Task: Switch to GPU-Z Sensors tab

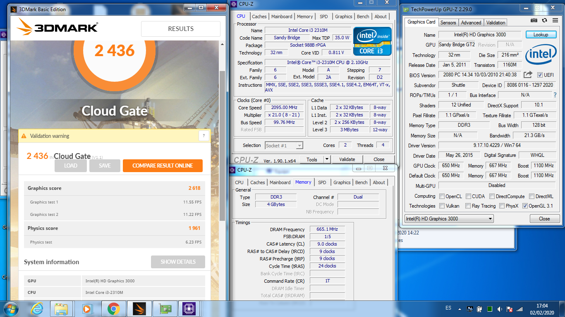Action: 448,22
